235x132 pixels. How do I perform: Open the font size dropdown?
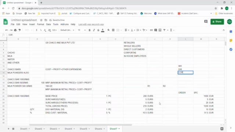click(x=82, y=30)
